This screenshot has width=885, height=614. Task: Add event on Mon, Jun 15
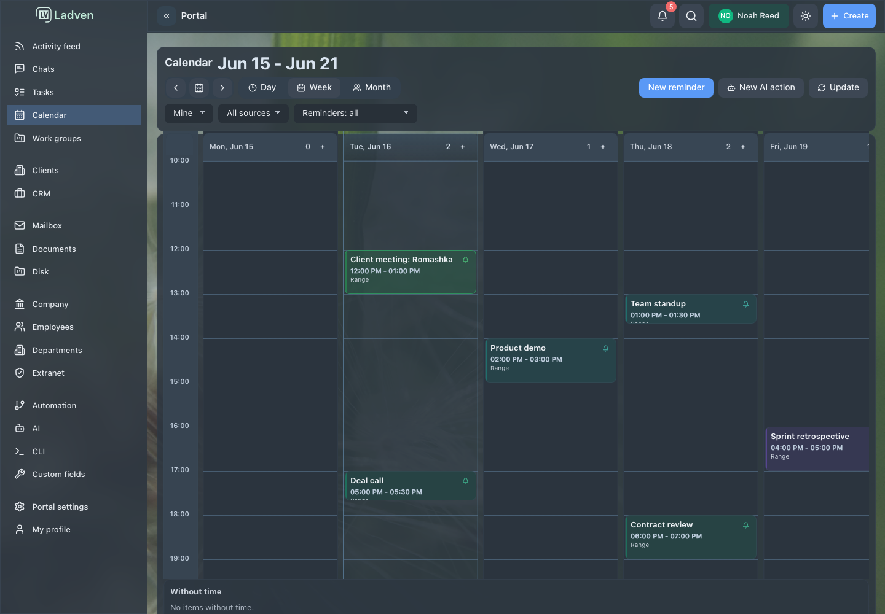[x=323, y=147]
